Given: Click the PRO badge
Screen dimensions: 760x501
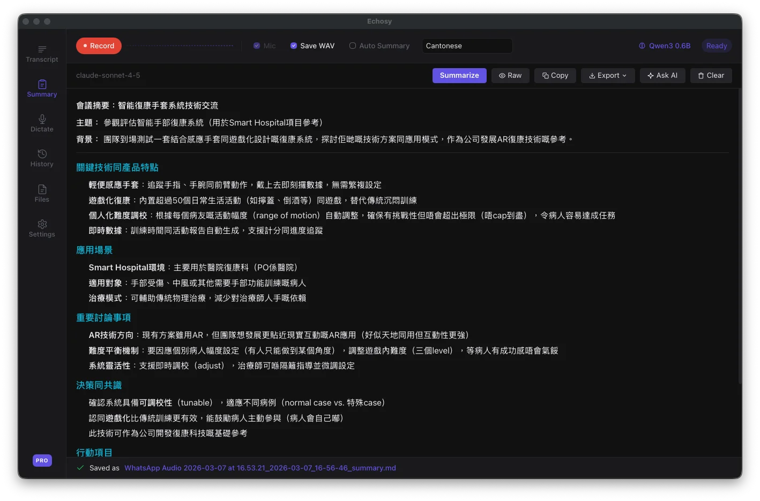Looking at the screenshot, I should pyautogui.click(x=42, y=460).
